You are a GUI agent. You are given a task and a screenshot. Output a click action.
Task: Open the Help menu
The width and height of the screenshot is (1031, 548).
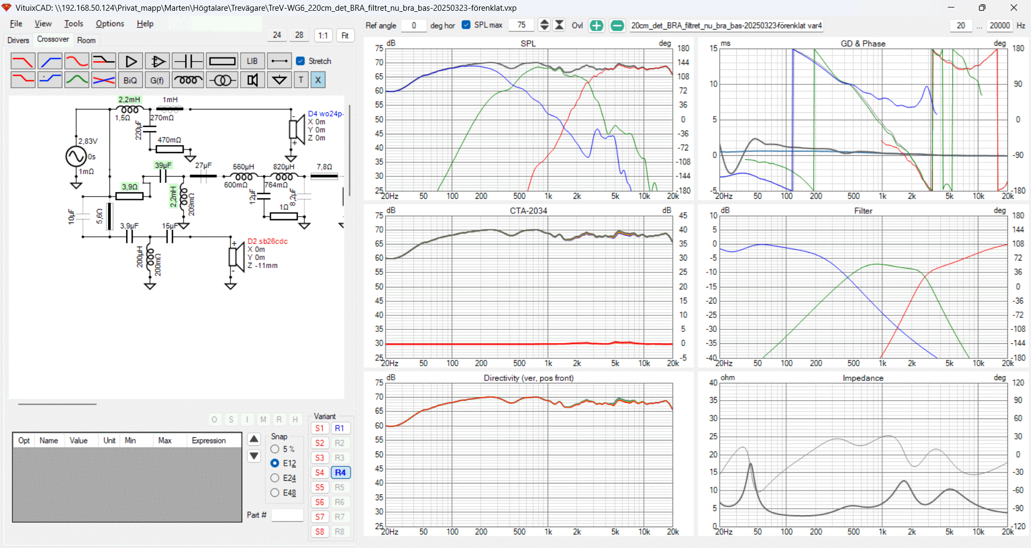(x=145, y=24)
